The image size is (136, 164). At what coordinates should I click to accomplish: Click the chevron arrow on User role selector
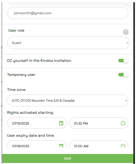coord(127,43)
